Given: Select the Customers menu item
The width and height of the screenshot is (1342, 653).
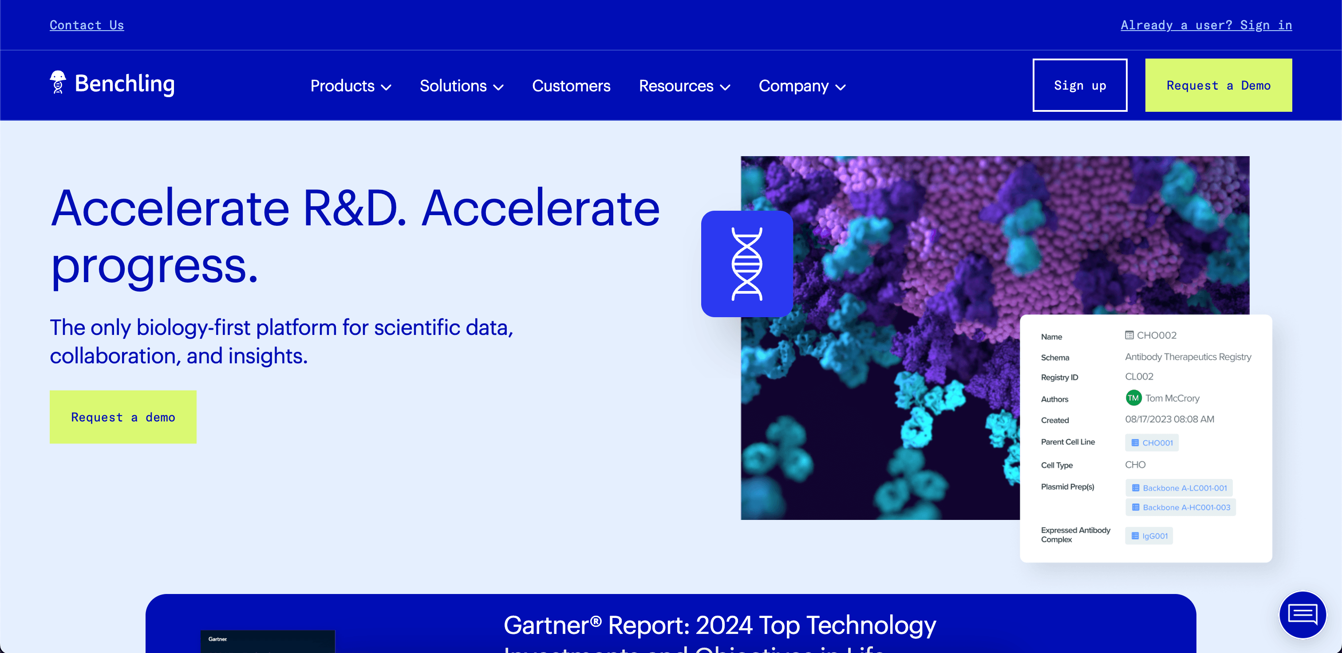Looking at the screenshot, I should click(x=572, y=86).
